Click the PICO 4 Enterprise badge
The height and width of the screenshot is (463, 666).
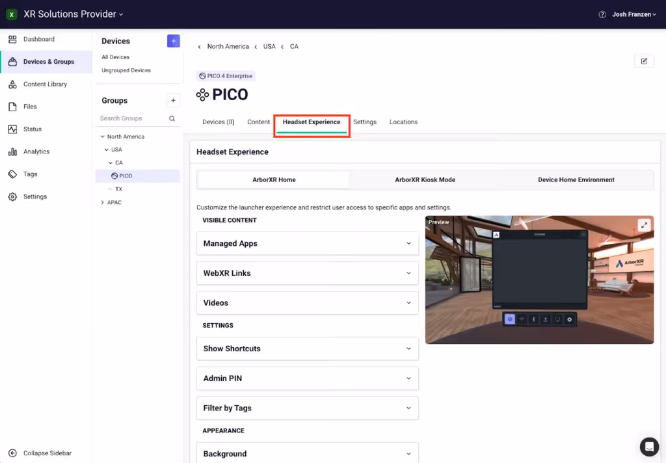click(x=226, y=76)
